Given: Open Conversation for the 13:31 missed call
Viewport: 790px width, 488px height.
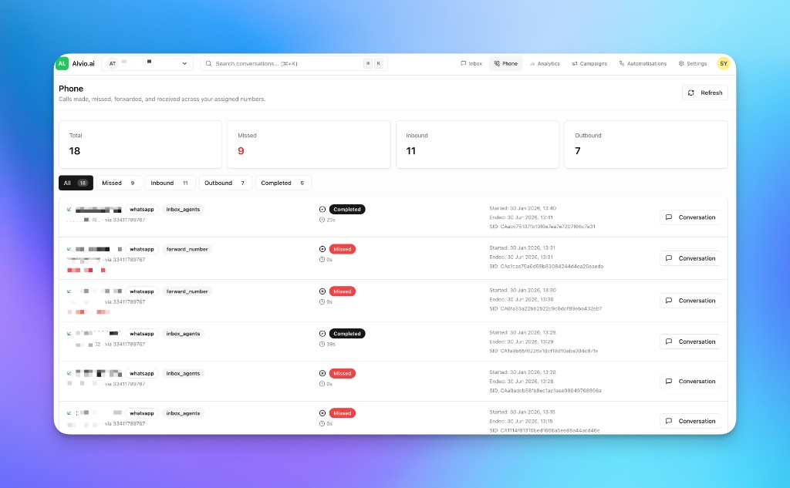Looking at the screenshot, I should tap(690, 257).
